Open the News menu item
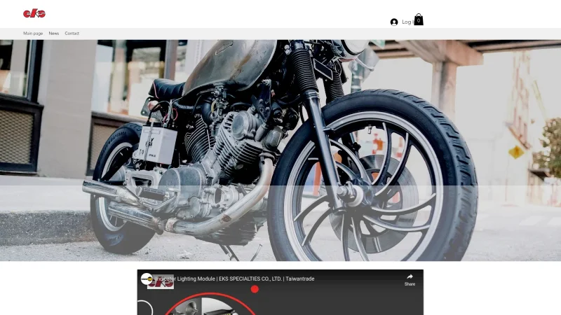Screen dimensions: 561x315 pyautogui.click(x=54, y=33)
